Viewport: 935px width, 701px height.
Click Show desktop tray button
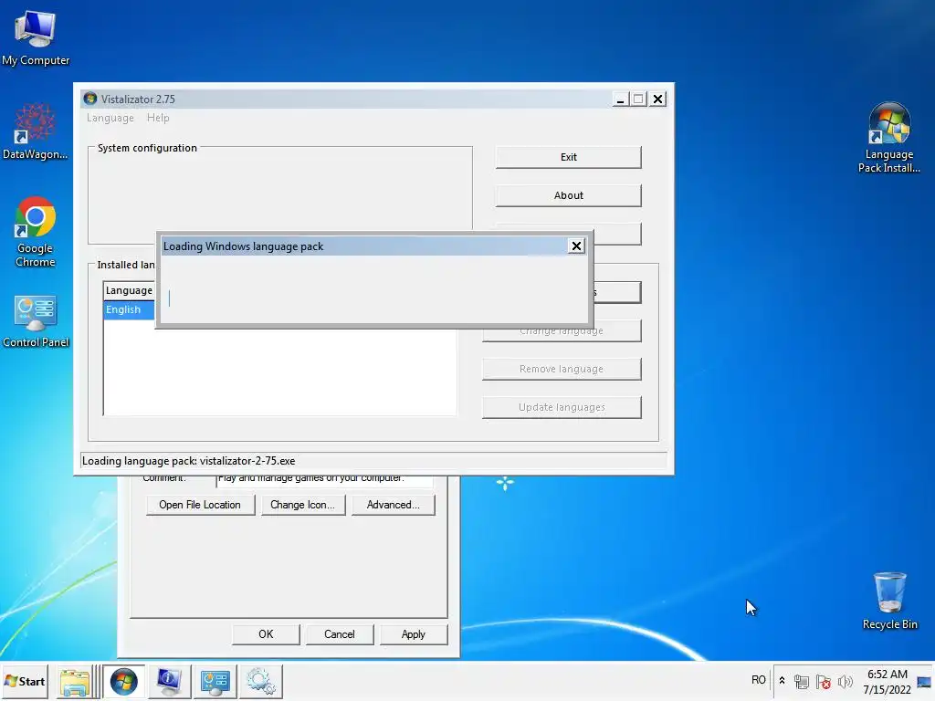pos(925,681)
